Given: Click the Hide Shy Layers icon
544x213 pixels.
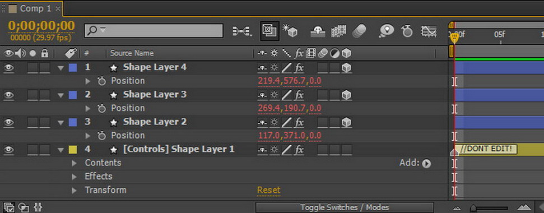Looking at the screenshot, I should 318,31.
